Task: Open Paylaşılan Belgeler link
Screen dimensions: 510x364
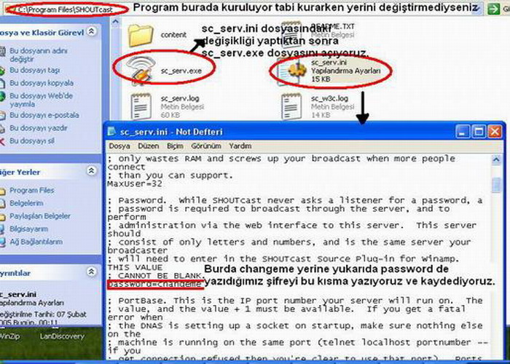Action: (x=39, y=216)
